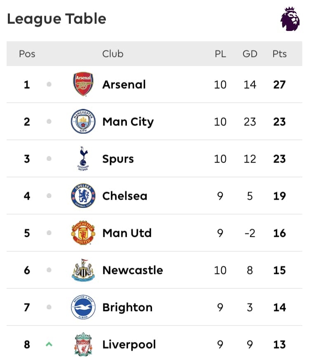Select the Newcastle team name
Viewport: 309px width, 361px height.
[x=132, y=270]
